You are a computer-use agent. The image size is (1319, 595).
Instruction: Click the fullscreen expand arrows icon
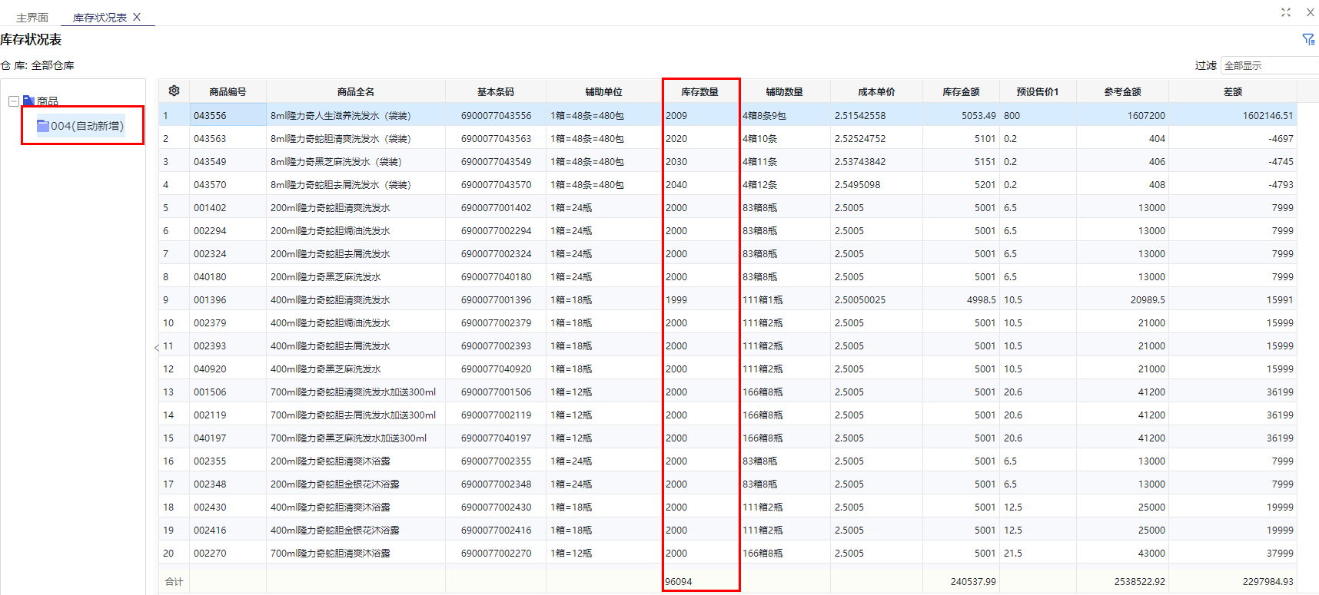(1286, 12)
